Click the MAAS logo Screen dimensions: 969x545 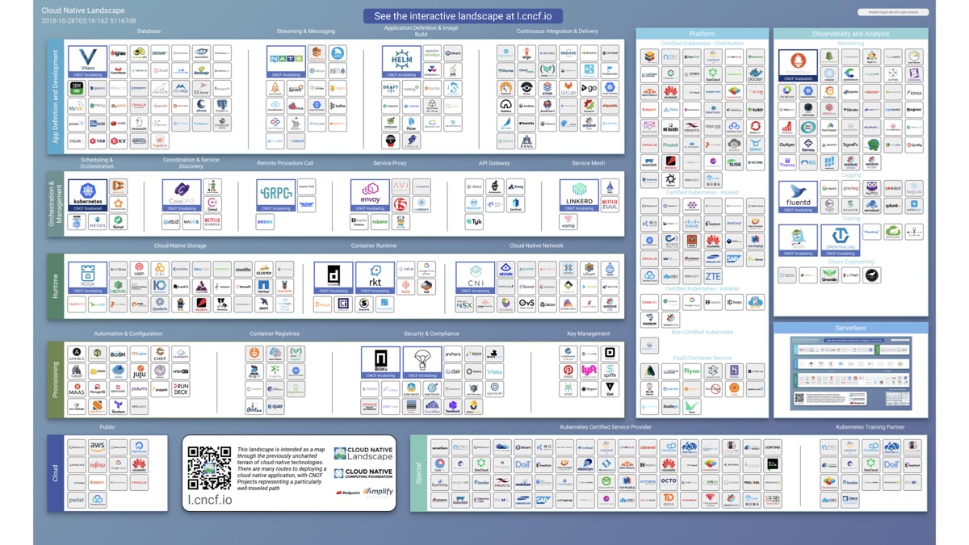(77, 389)
